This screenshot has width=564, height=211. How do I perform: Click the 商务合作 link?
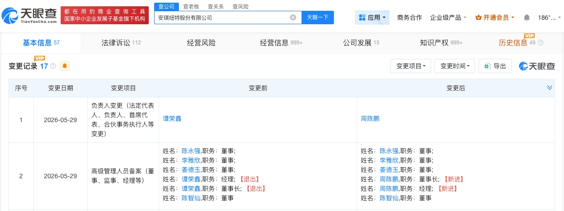pyautogui.click(x=409, y=18)
